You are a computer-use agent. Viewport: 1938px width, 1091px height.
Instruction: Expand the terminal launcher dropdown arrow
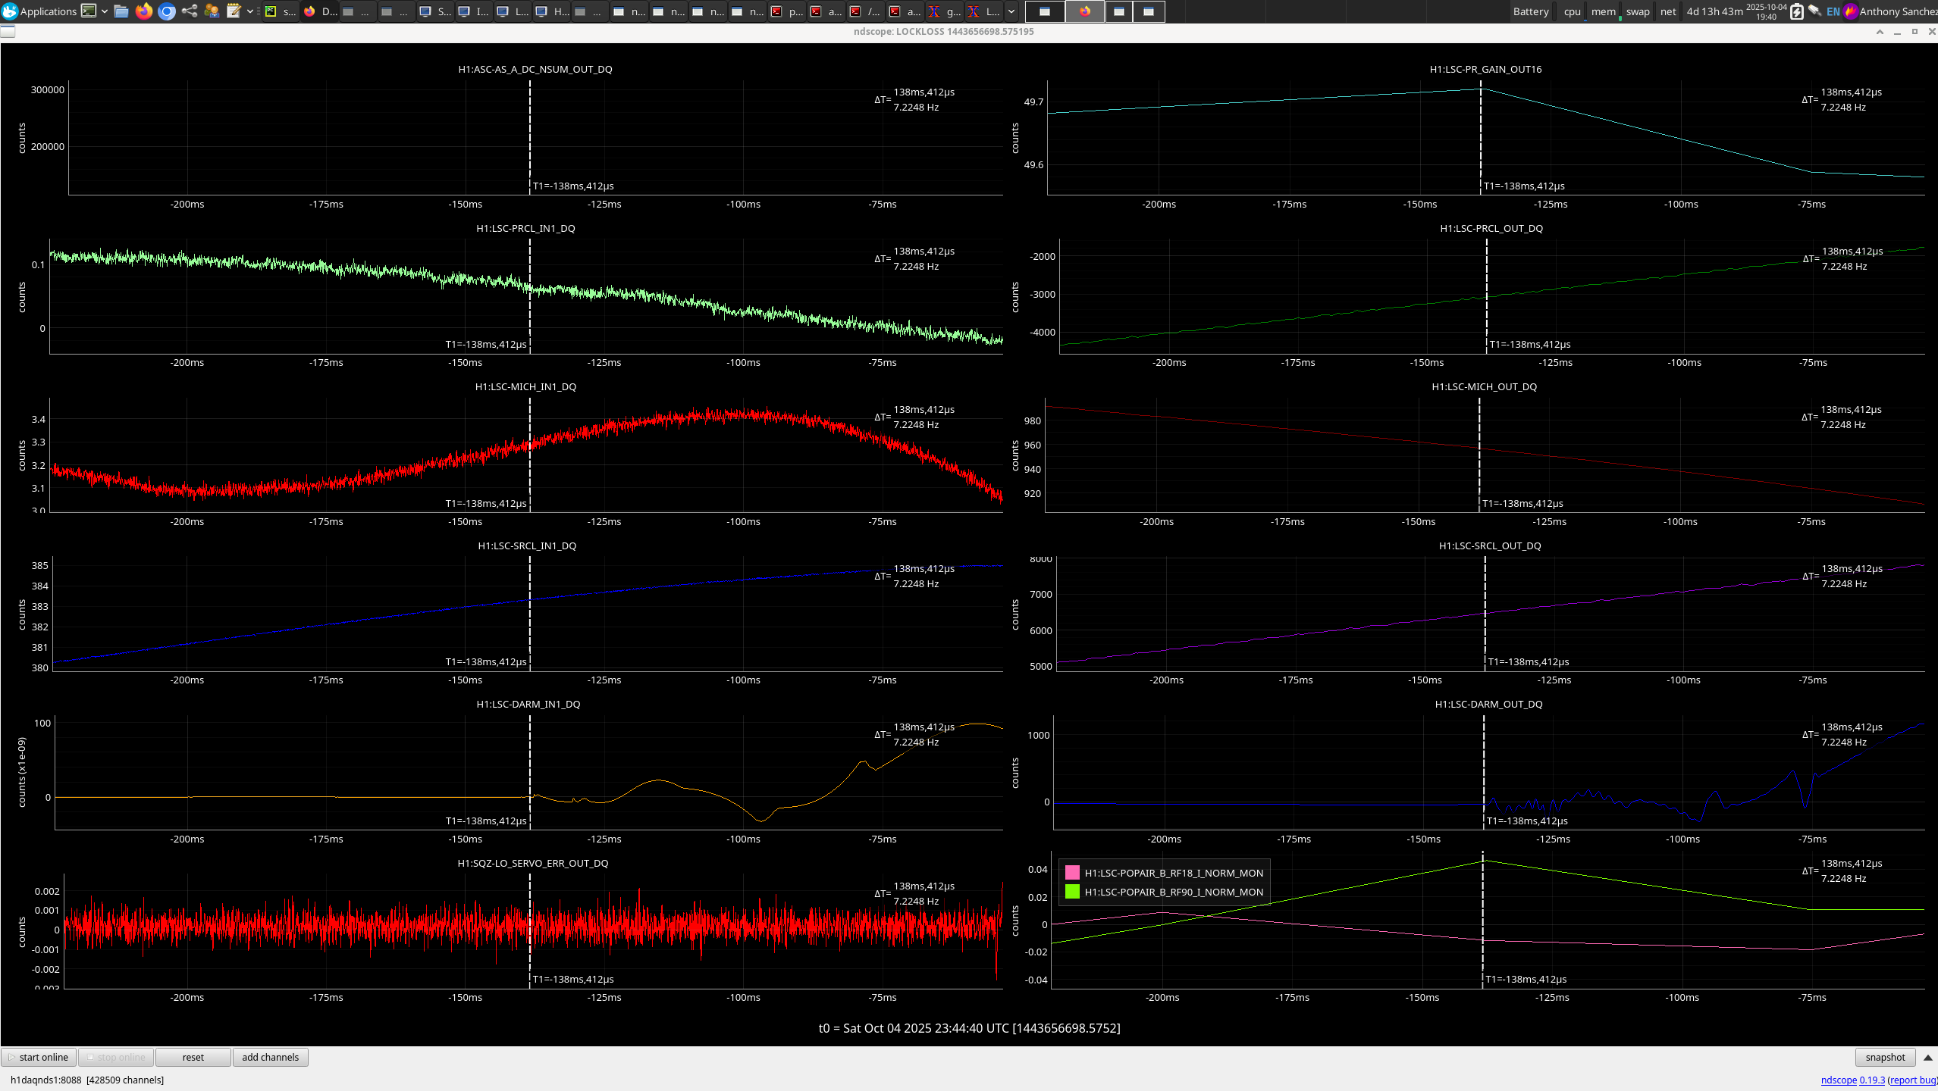(x=105, y=11)
